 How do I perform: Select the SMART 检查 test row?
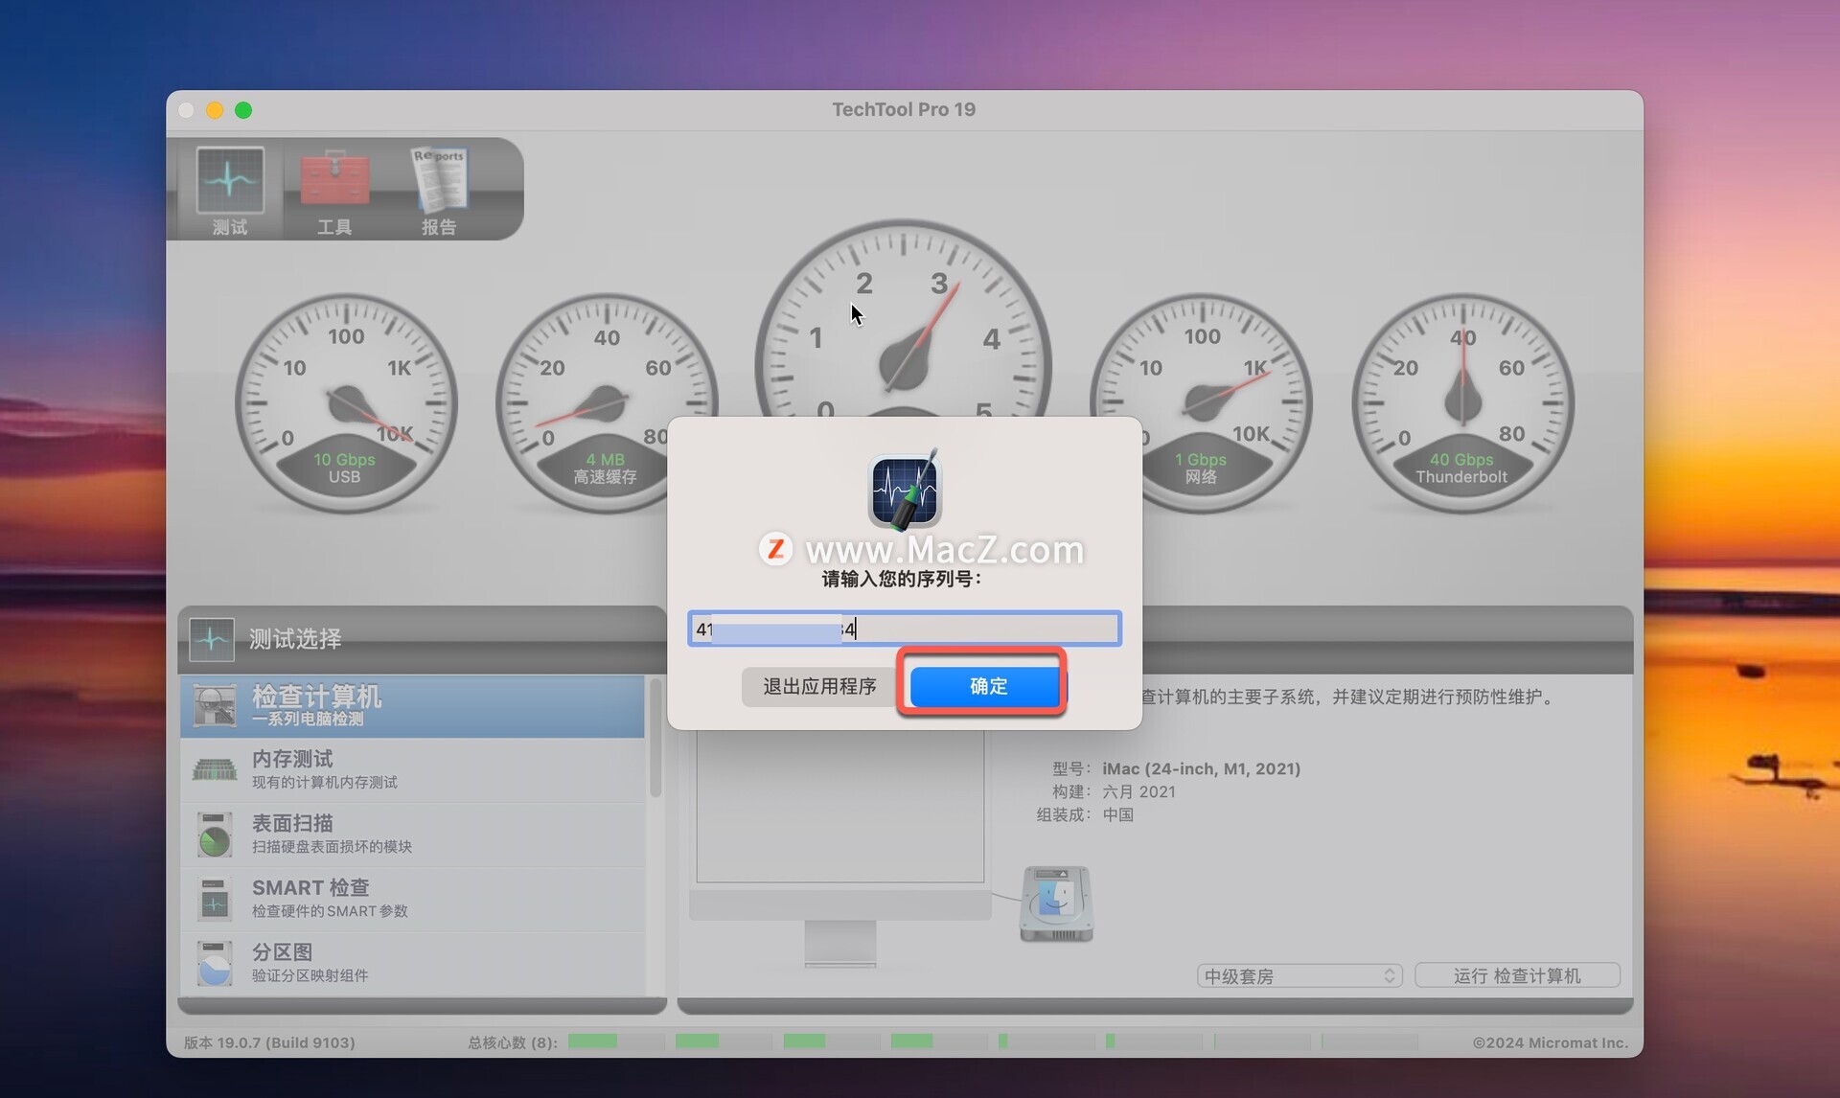tap(412, 899)
